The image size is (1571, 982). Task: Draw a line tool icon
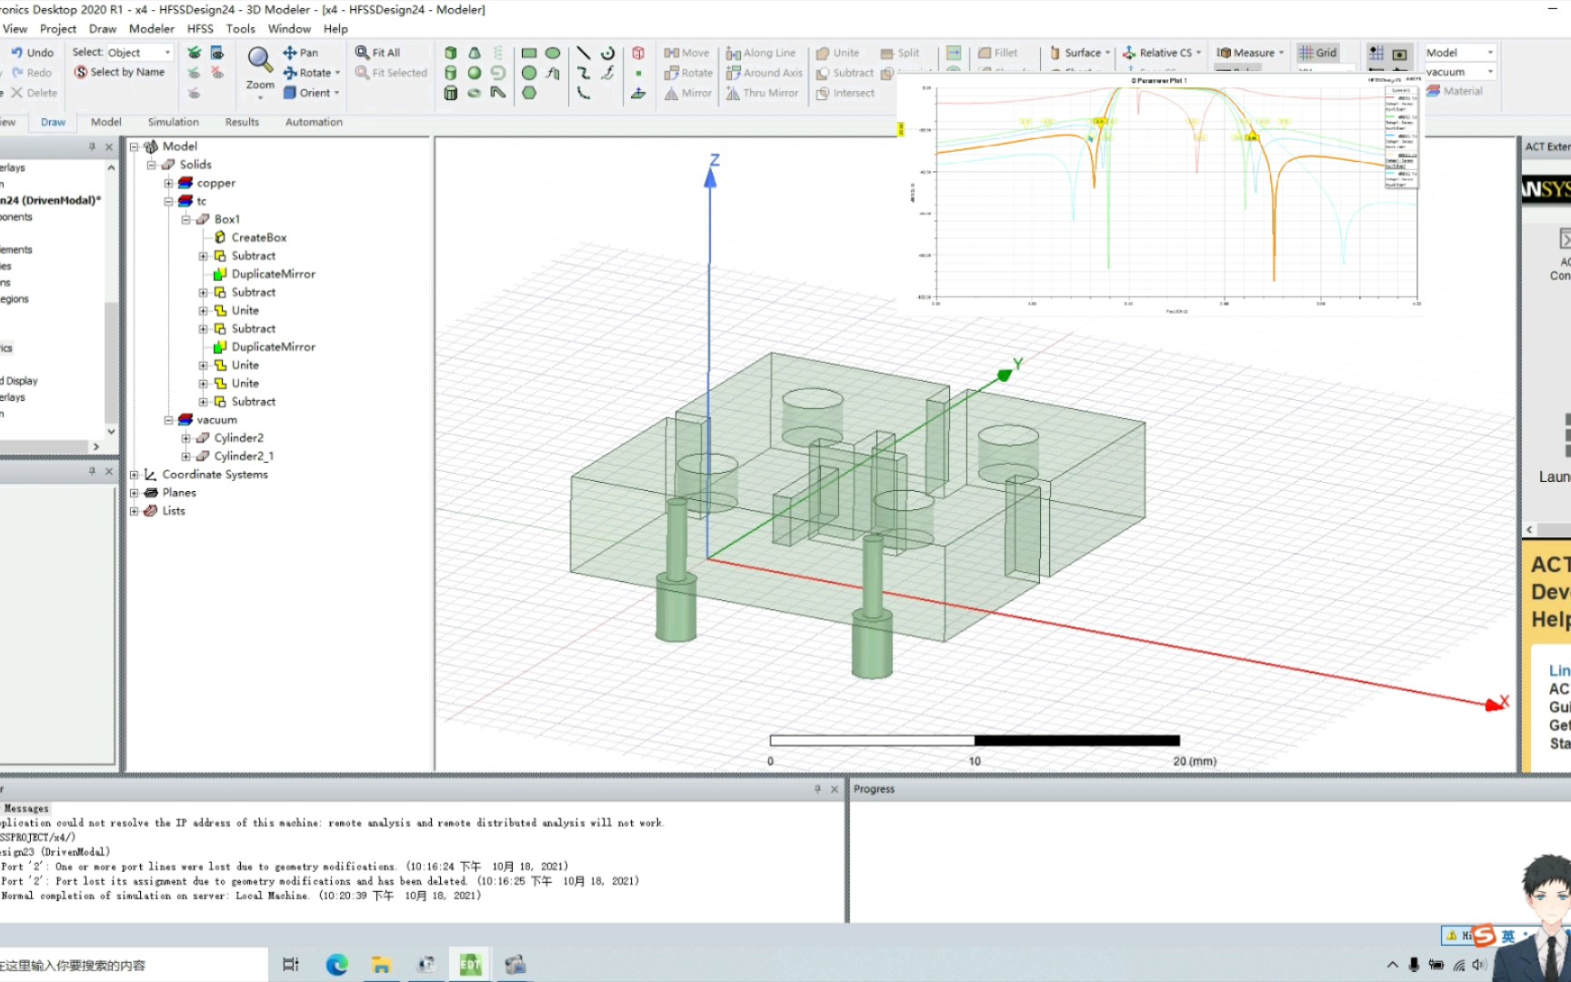tap(584, 53)
